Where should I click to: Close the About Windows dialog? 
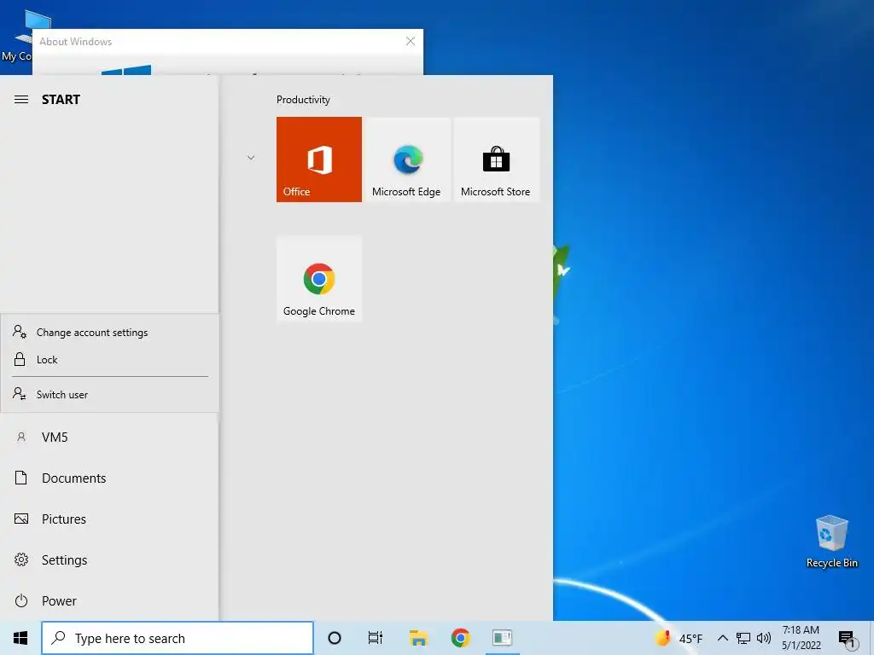pos(411,41)
